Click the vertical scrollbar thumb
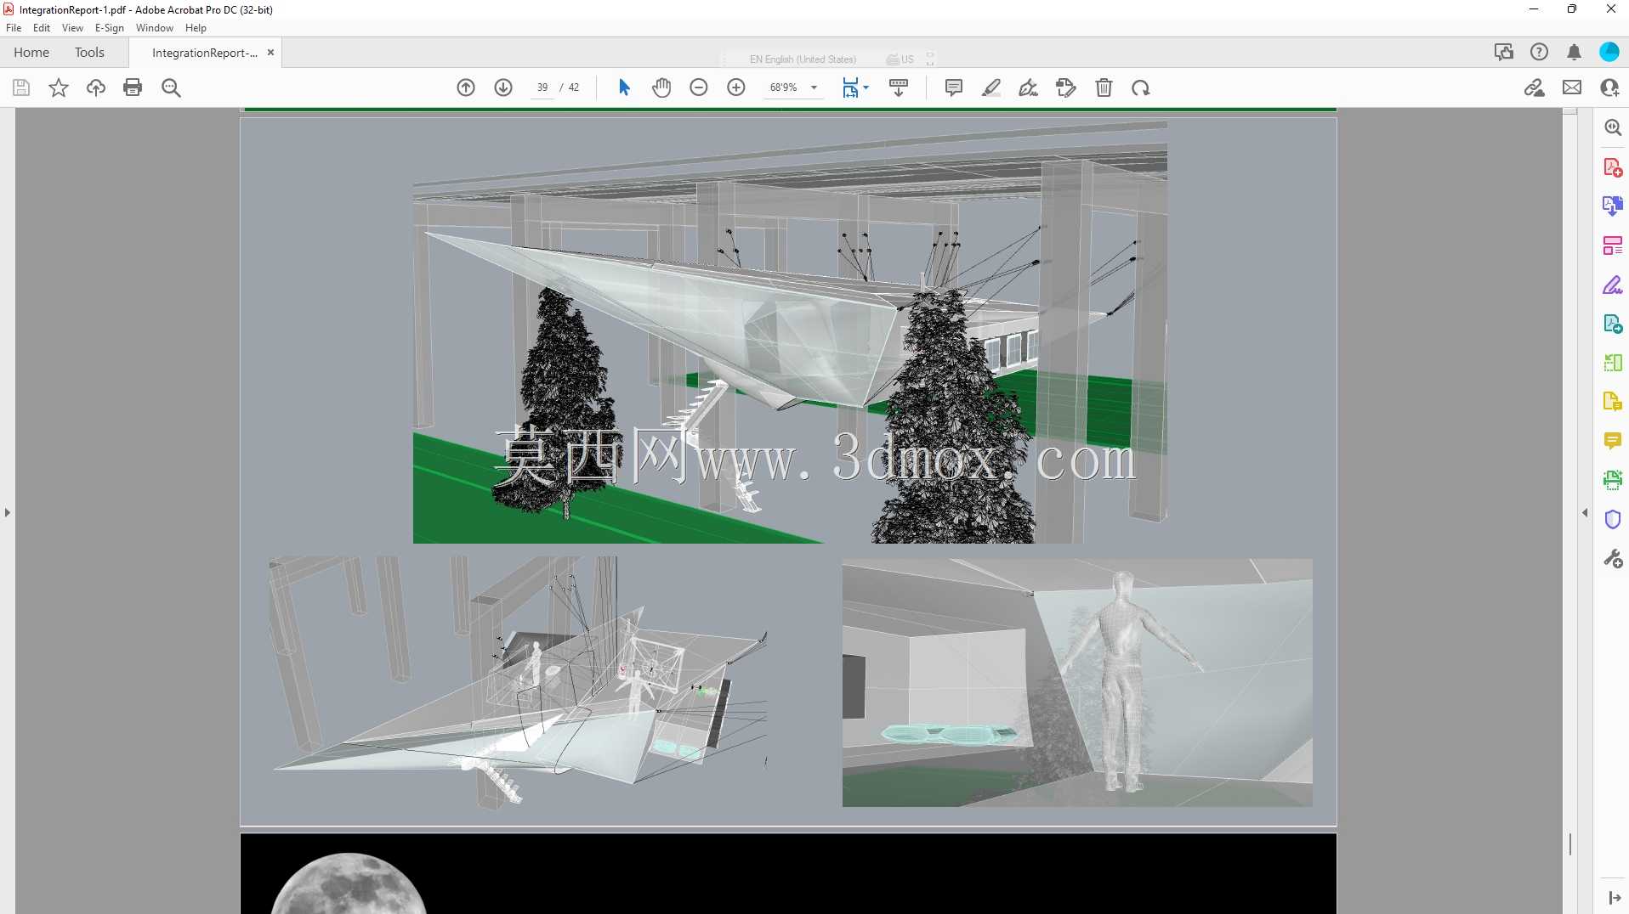 (x=1569, y=844)
